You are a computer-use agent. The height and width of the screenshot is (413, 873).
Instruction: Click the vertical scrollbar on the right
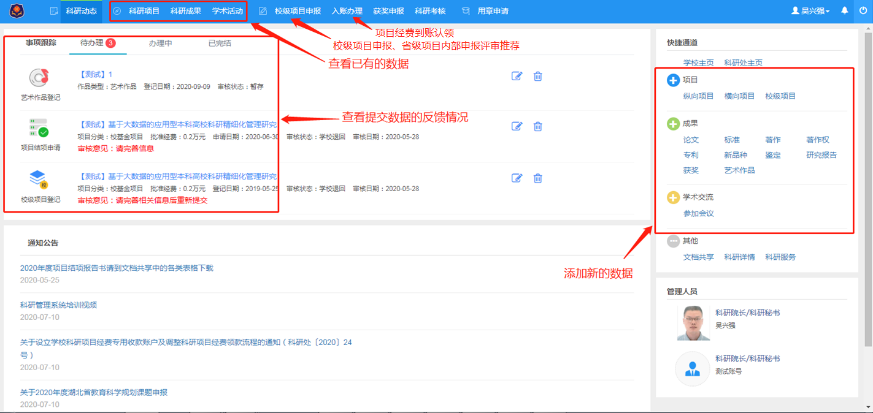(868, 184)
